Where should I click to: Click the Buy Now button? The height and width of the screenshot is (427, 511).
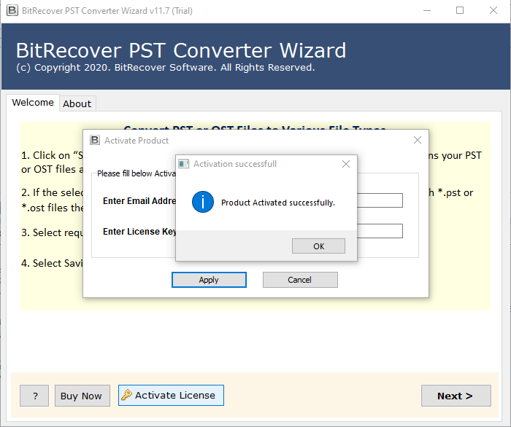pyautogui.click(x=82, y=396)
